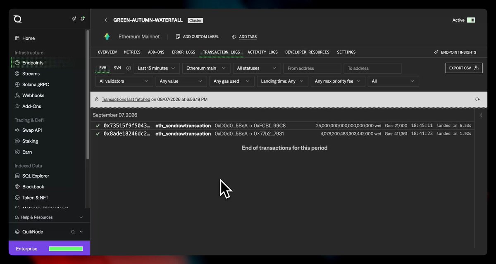Open the Settings tab
Image resolution: width=496 pixels, height=264 pixels.
pos(346,52)
